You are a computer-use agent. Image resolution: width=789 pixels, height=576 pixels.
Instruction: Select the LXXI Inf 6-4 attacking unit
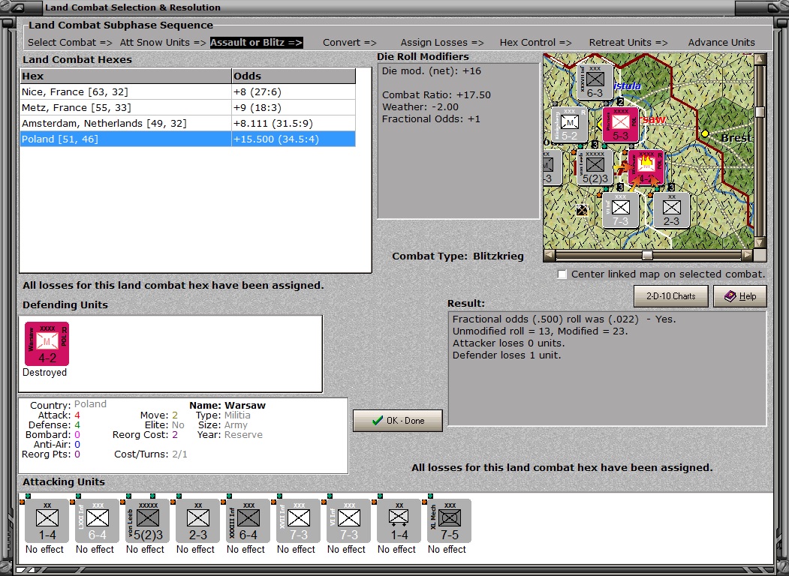[x=97, y=520]
